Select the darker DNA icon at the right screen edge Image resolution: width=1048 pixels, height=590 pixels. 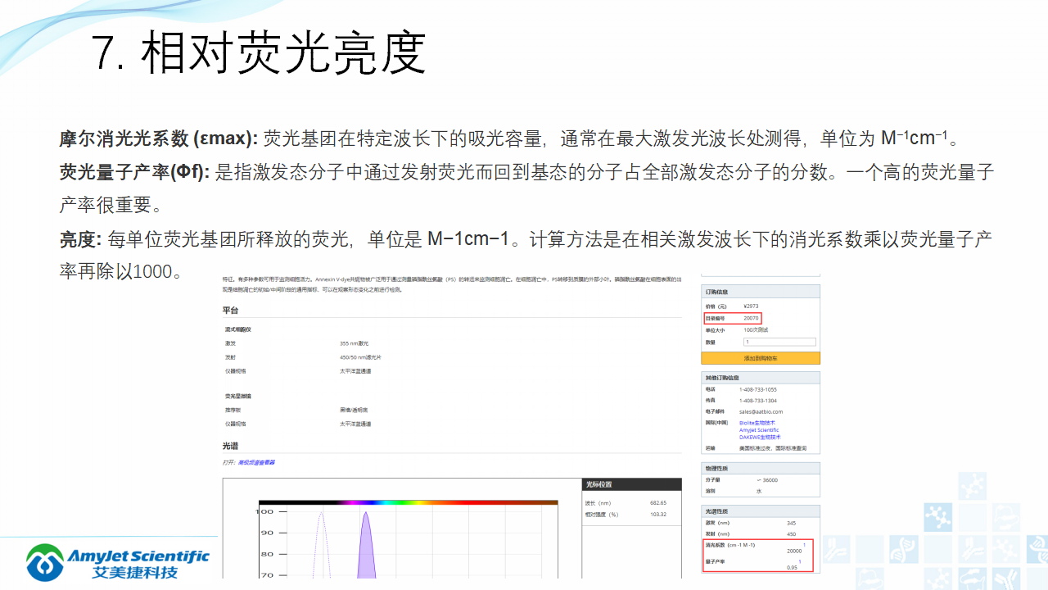point(1040,550)
